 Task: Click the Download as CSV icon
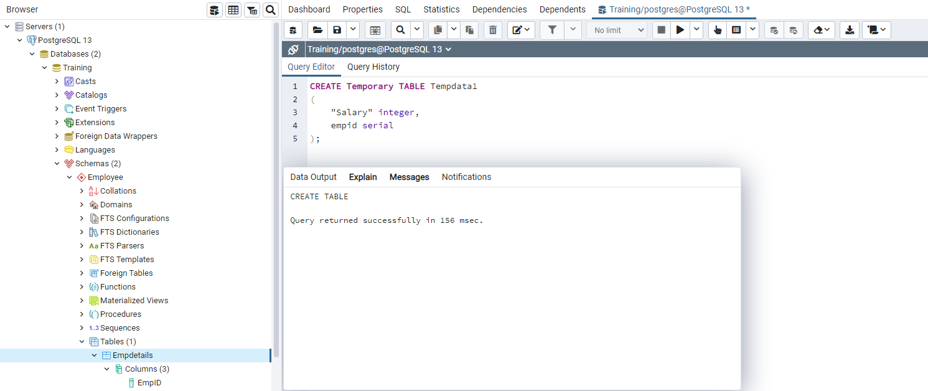849,30
